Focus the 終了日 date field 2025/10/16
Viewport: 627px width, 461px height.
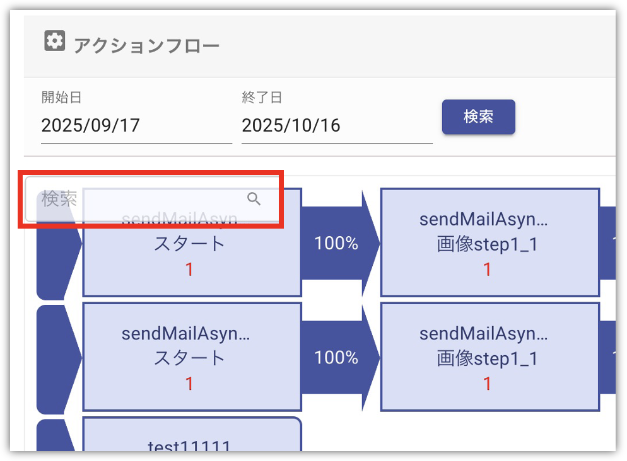pos(336,125)
